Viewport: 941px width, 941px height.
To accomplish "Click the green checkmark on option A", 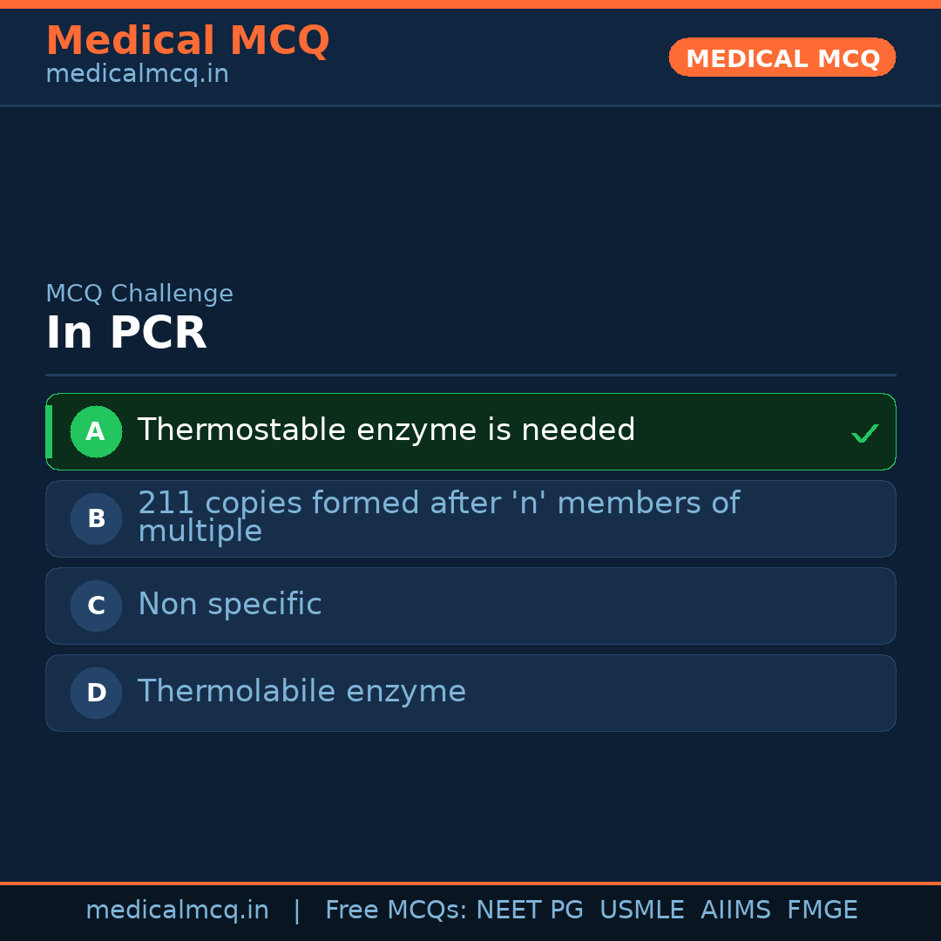I will point(864,433).
